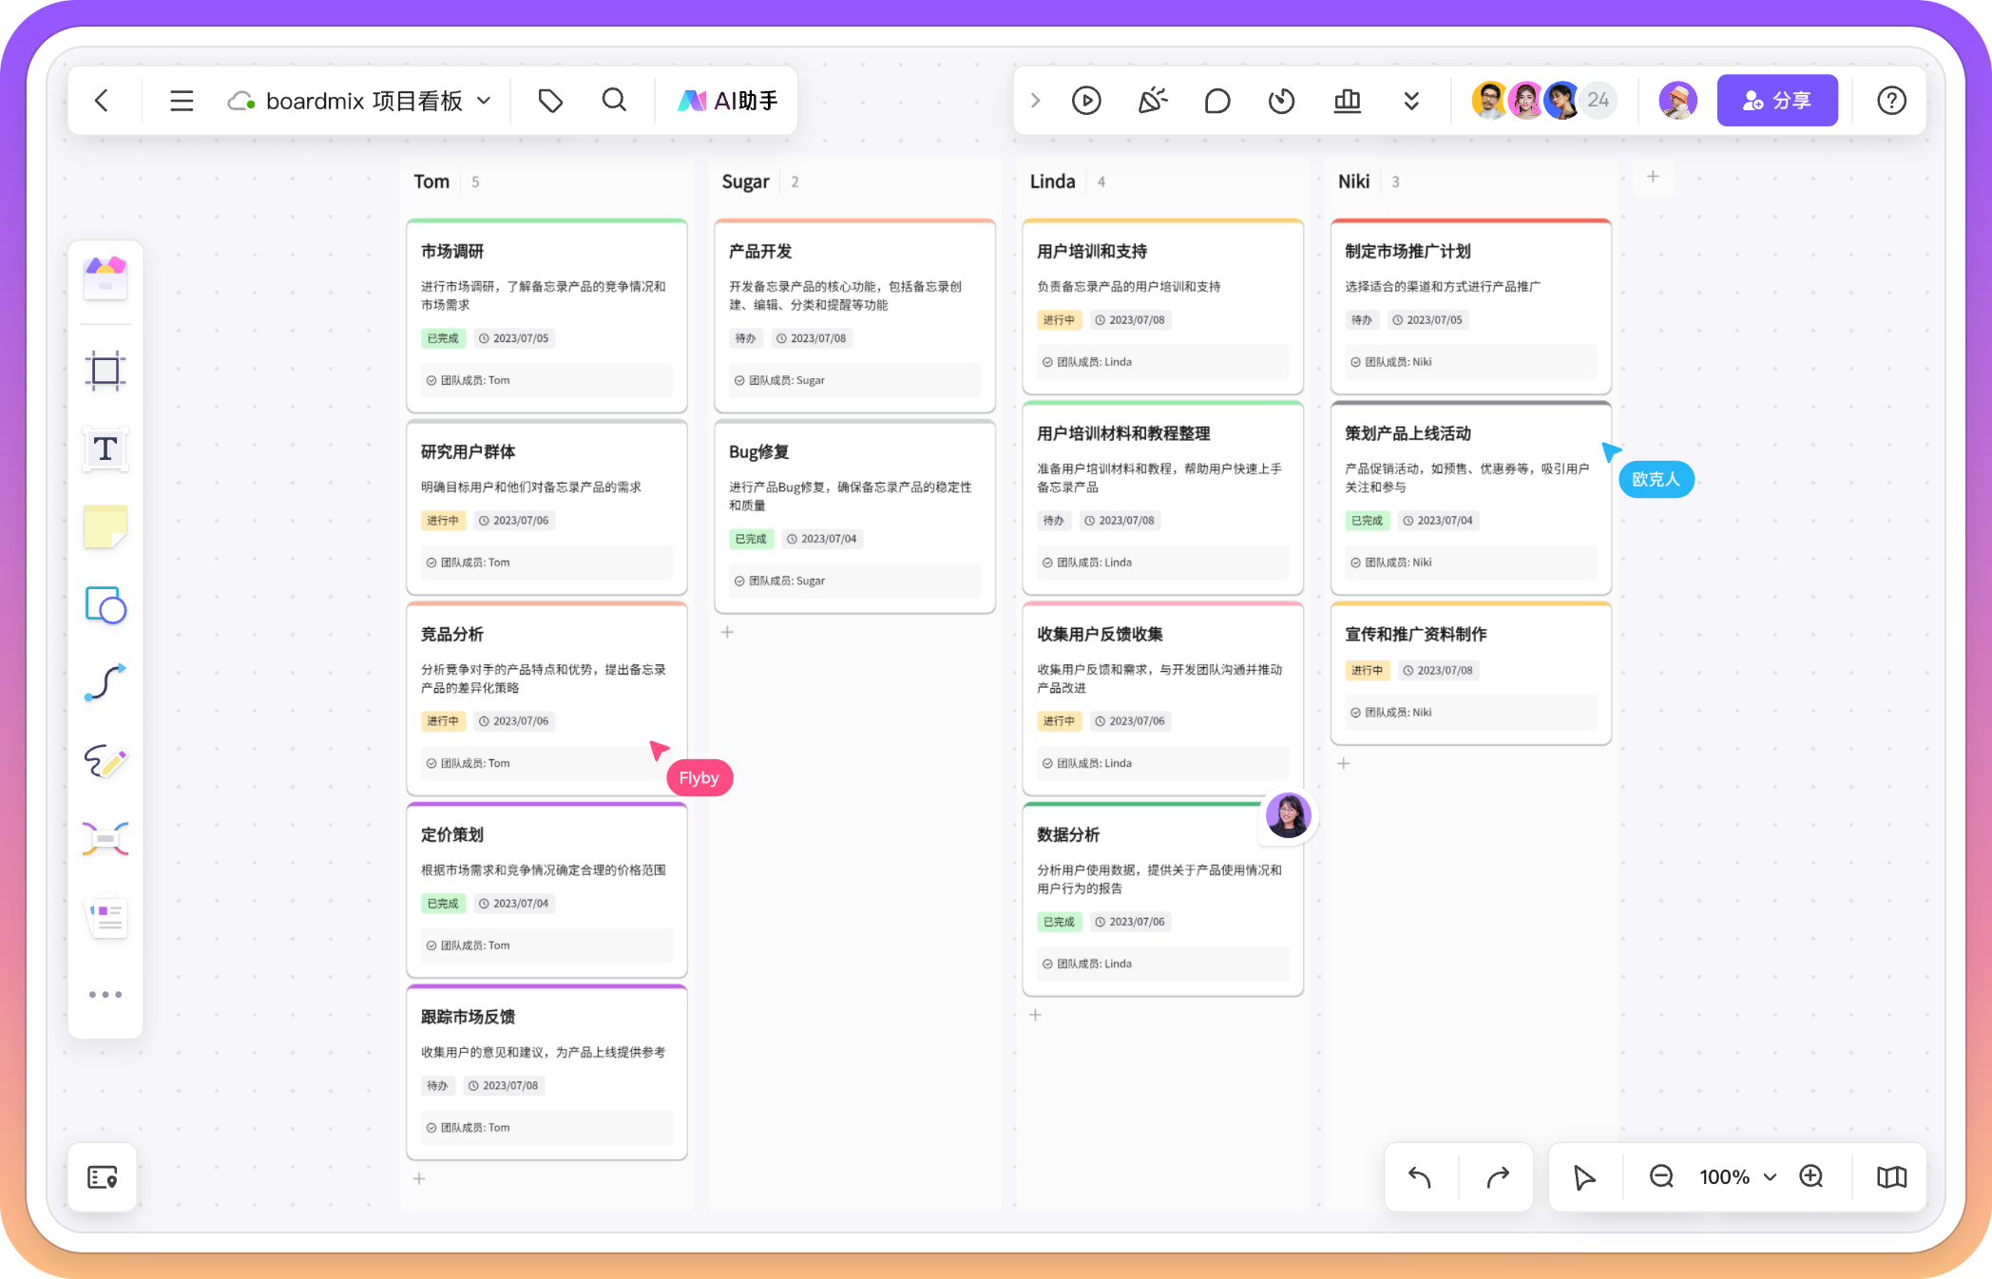The height and width of the screenshot is (1279, 1992).
Task: Select the Tom column header
Action: coord(431,181)
